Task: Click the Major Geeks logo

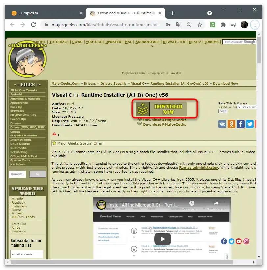Action: click(28, 59)
